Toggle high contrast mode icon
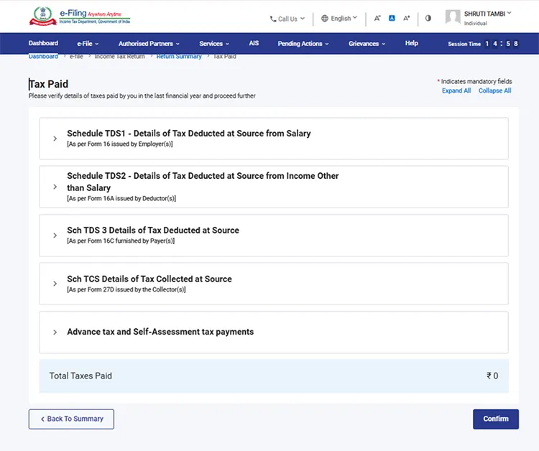539x451 pixels. [428, 18]
